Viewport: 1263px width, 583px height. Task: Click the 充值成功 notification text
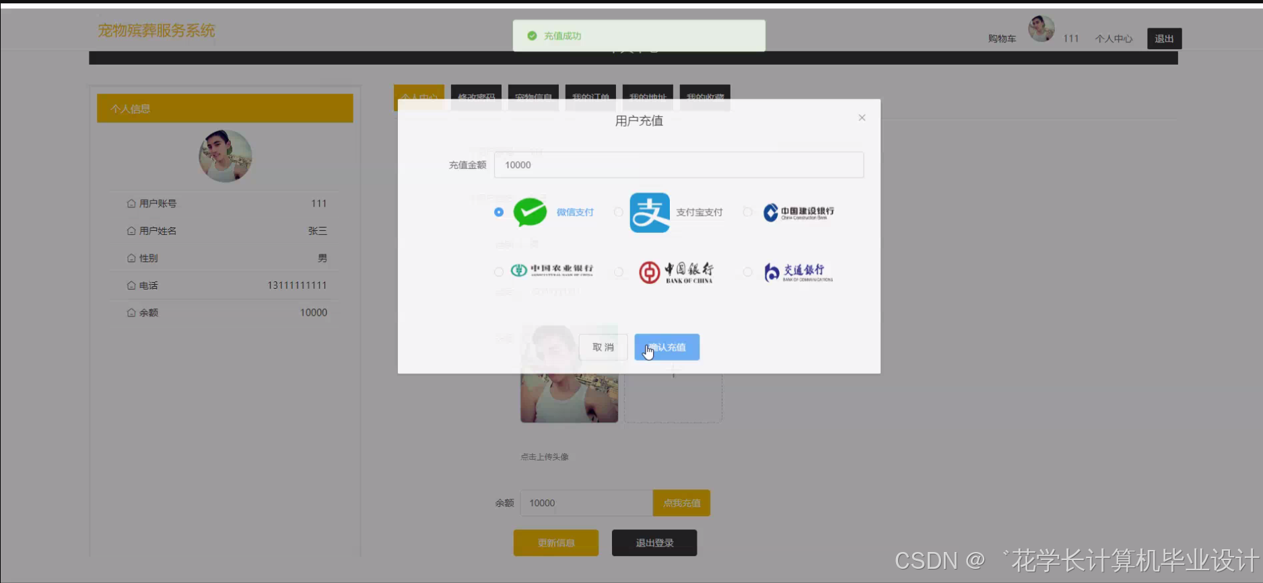pos(562,36)
